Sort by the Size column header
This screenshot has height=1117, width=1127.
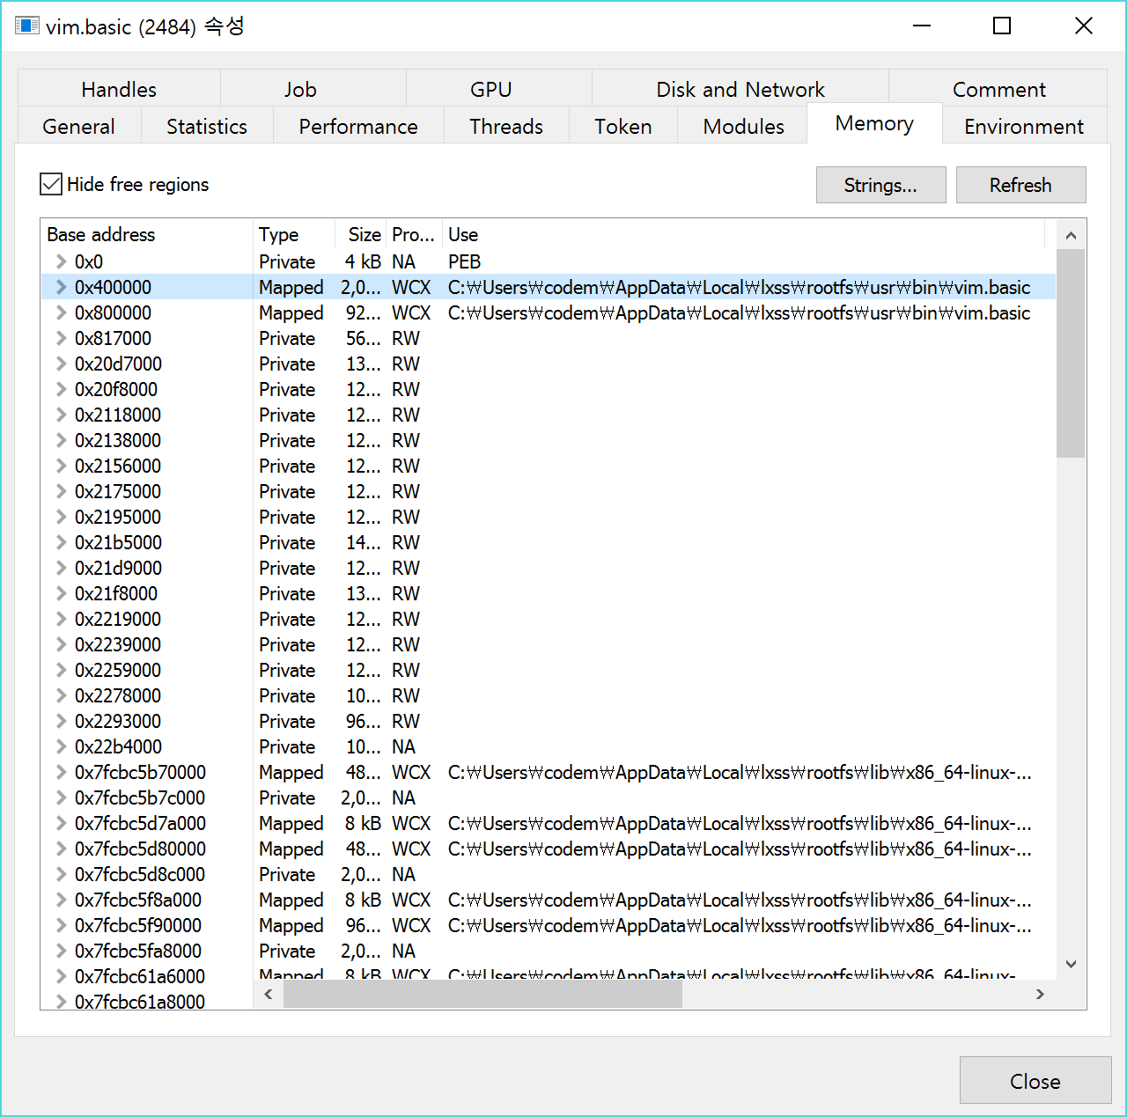click(364, 235)
